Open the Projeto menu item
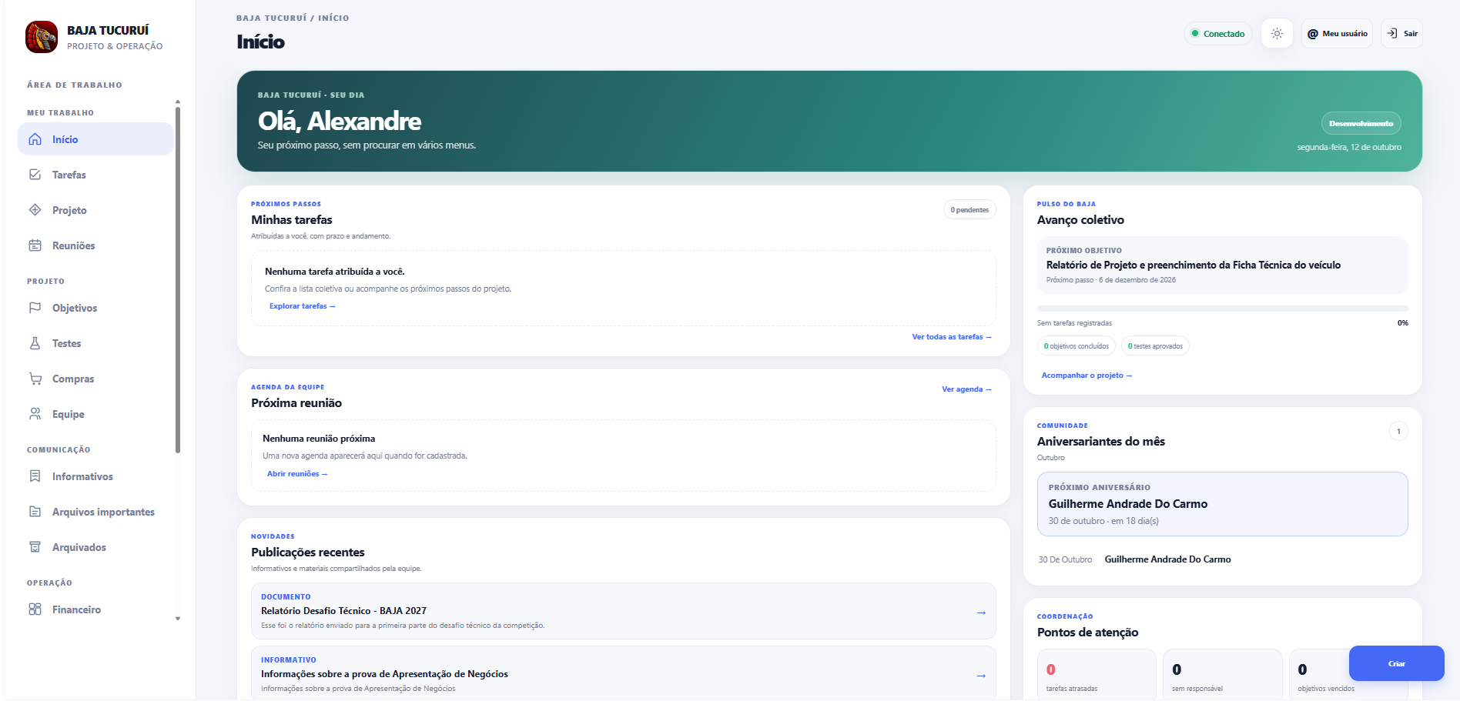This screenshot has width=1460, height=701. click(95, 210)
